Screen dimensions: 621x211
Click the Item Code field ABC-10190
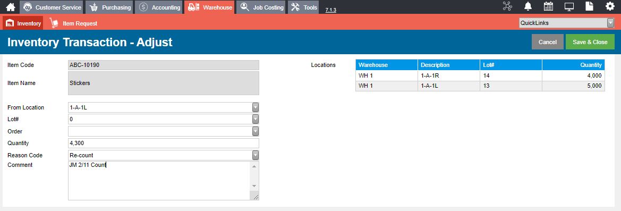point(164,65)
